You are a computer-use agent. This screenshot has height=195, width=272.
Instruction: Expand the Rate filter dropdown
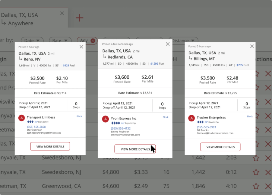pos(60,40)
